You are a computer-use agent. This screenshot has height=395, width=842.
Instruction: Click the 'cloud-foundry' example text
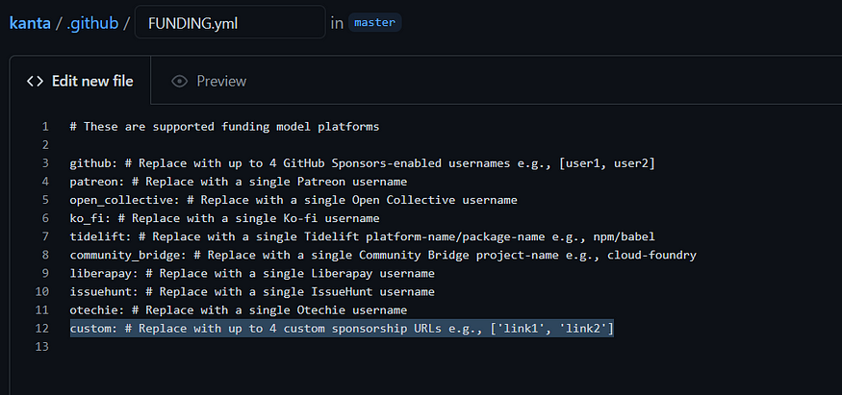(651, 255)
